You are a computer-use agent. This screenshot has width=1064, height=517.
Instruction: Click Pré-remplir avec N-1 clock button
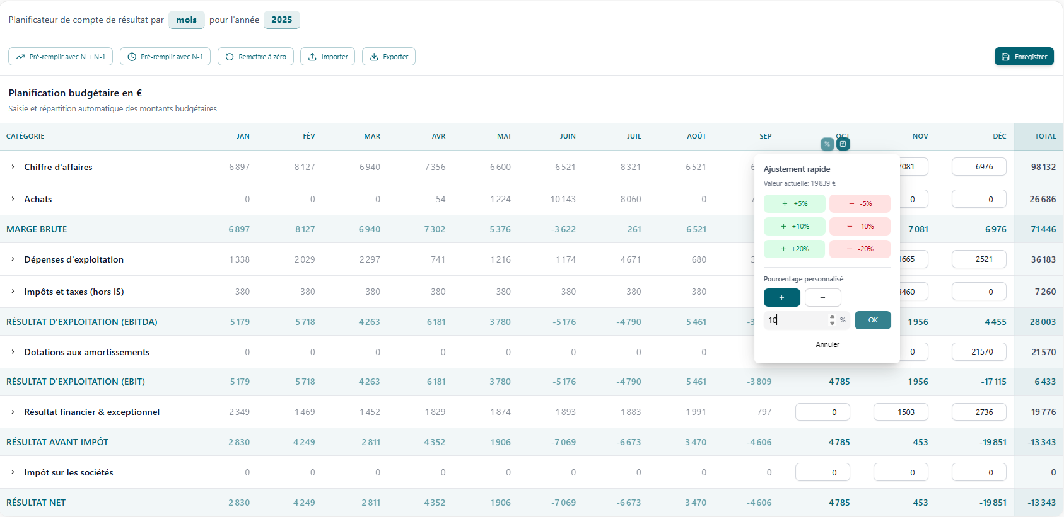point(165,57)
